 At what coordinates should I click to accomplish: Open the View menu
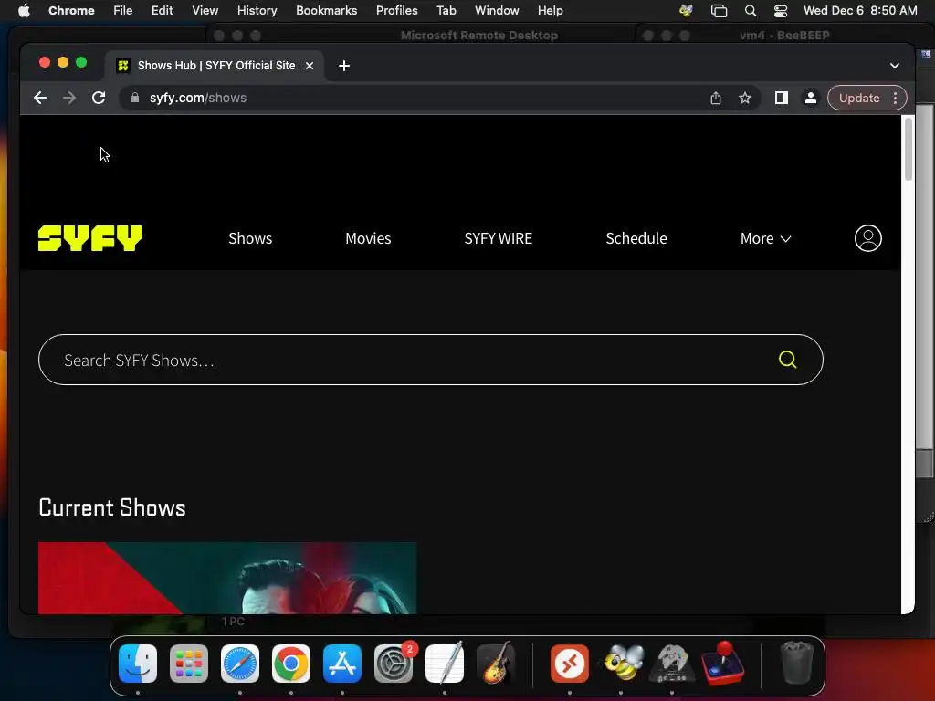[205, 10]
